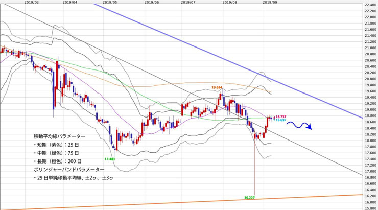
Task: Select the 2019/06 date label
Action: point(152,2)
